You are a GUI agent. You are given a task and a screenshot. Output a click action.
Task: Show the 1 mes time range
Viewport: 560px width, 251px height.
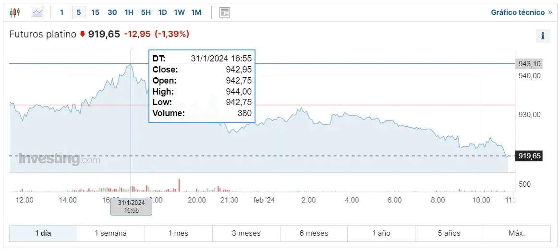(179, 233)
